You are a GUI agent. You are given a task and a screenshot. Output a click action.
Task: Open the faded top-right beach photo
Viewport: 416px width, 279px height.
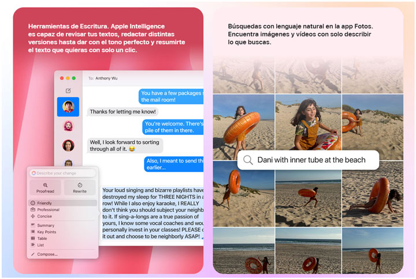click(373, 76)
